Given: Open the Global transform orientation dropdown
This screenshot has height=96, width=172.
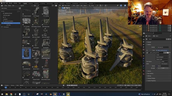Looking at the screenshot, I should click(x=92, y=6).
